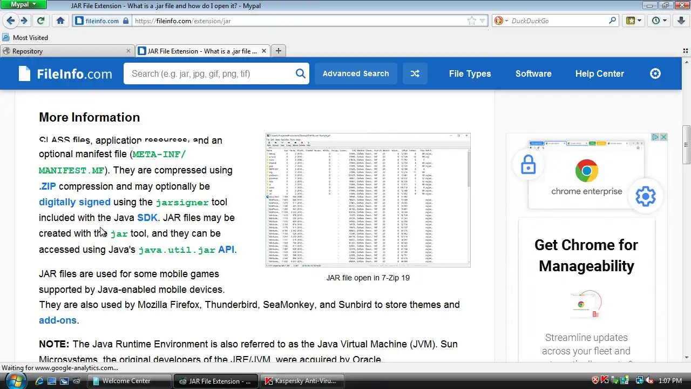Open the Help Center menu
This screenshot has width=691, height=389.
(x=600, y=73)
